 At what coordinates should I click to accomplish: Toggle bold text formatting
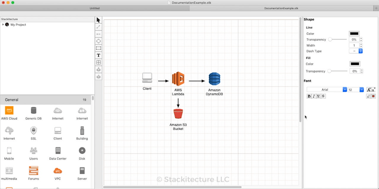point(309,96)
